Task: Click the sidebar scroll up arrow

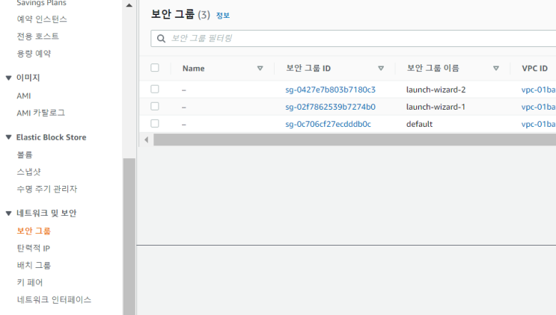Action: 129,5
